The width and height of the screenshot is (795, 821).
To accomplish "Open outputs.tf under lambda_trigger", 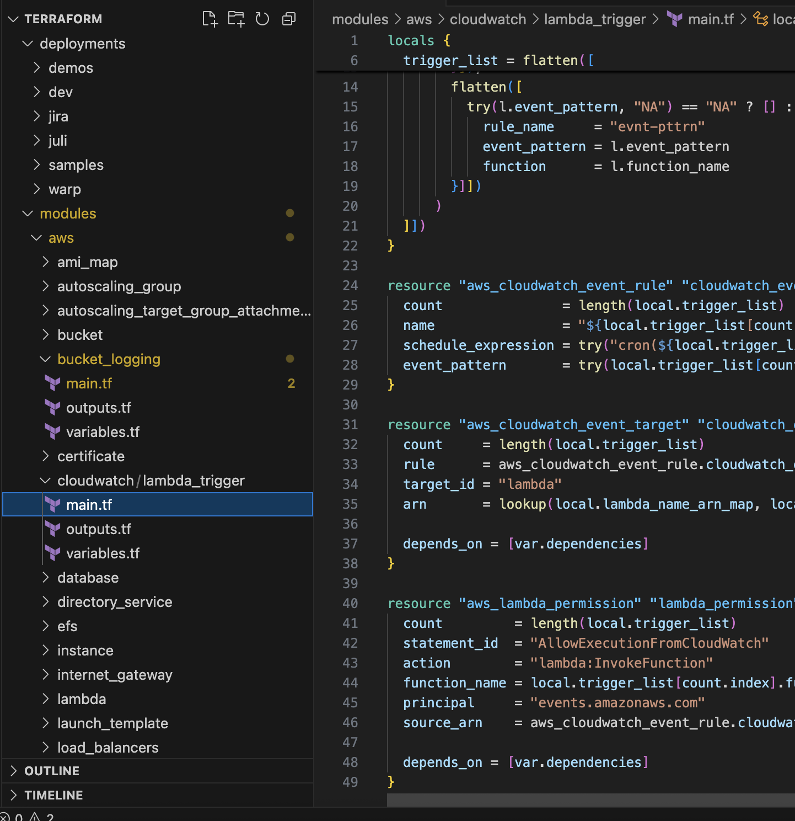I will pyautogui.click(x=99, y=529).
